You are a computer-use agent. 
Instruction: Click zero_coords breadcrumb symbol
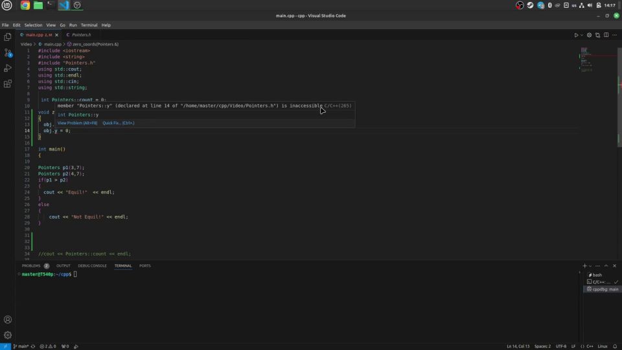coord(93,44)
